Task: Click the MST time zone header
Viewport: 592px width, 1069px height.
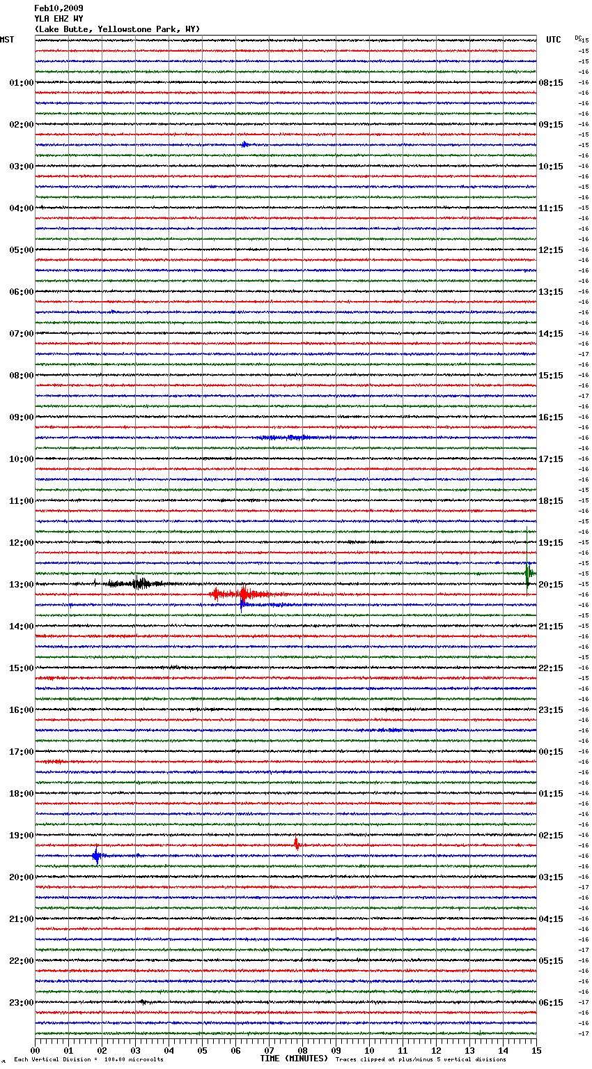Action: pyautogui.click(x=7, y=40)
